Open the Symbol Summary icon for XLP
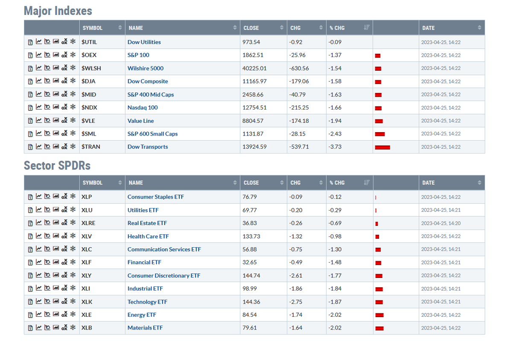 click(x=30, y=197)
